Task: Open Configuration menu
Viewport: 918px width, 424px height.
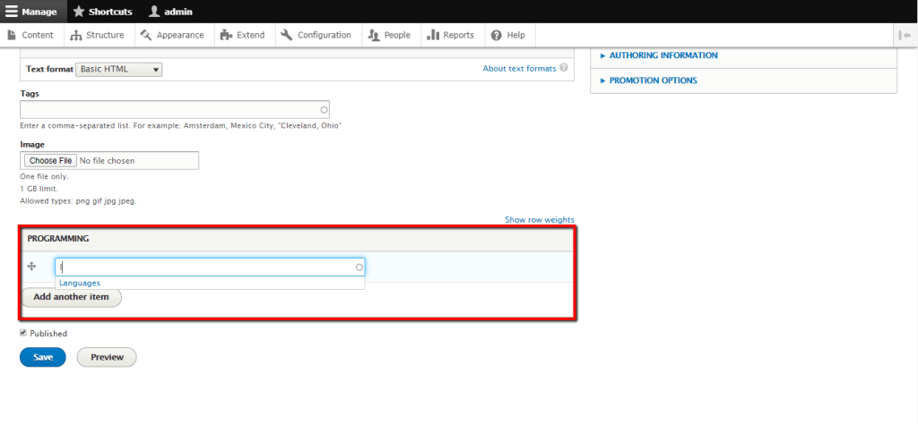Action: [316, 35]
